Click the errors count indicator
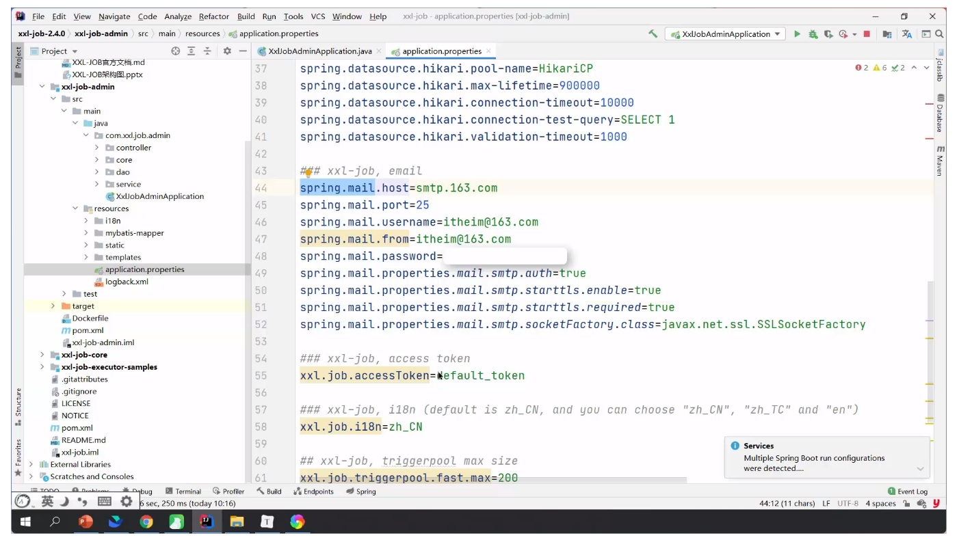959x540 pixels. coord(862,68)
